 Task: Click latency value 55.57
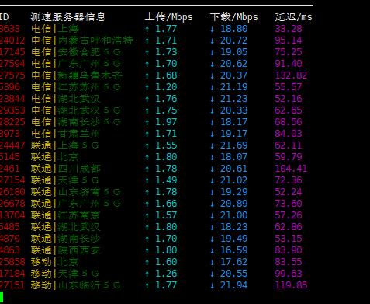point(289,87)
